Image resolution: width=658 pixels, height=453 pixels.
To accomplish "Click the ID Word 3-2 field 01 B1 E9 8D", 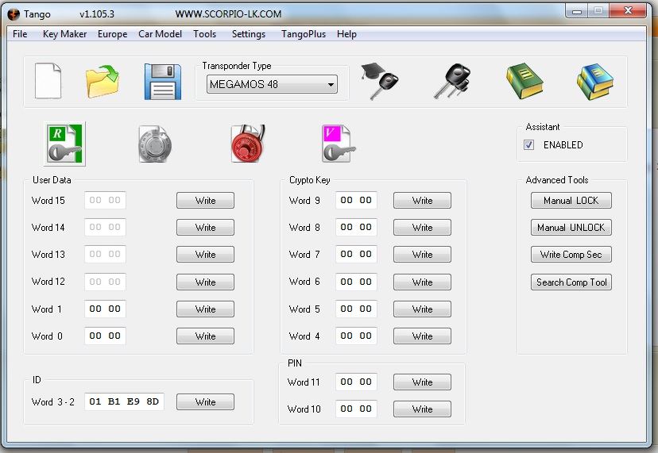I will [124, 401].
